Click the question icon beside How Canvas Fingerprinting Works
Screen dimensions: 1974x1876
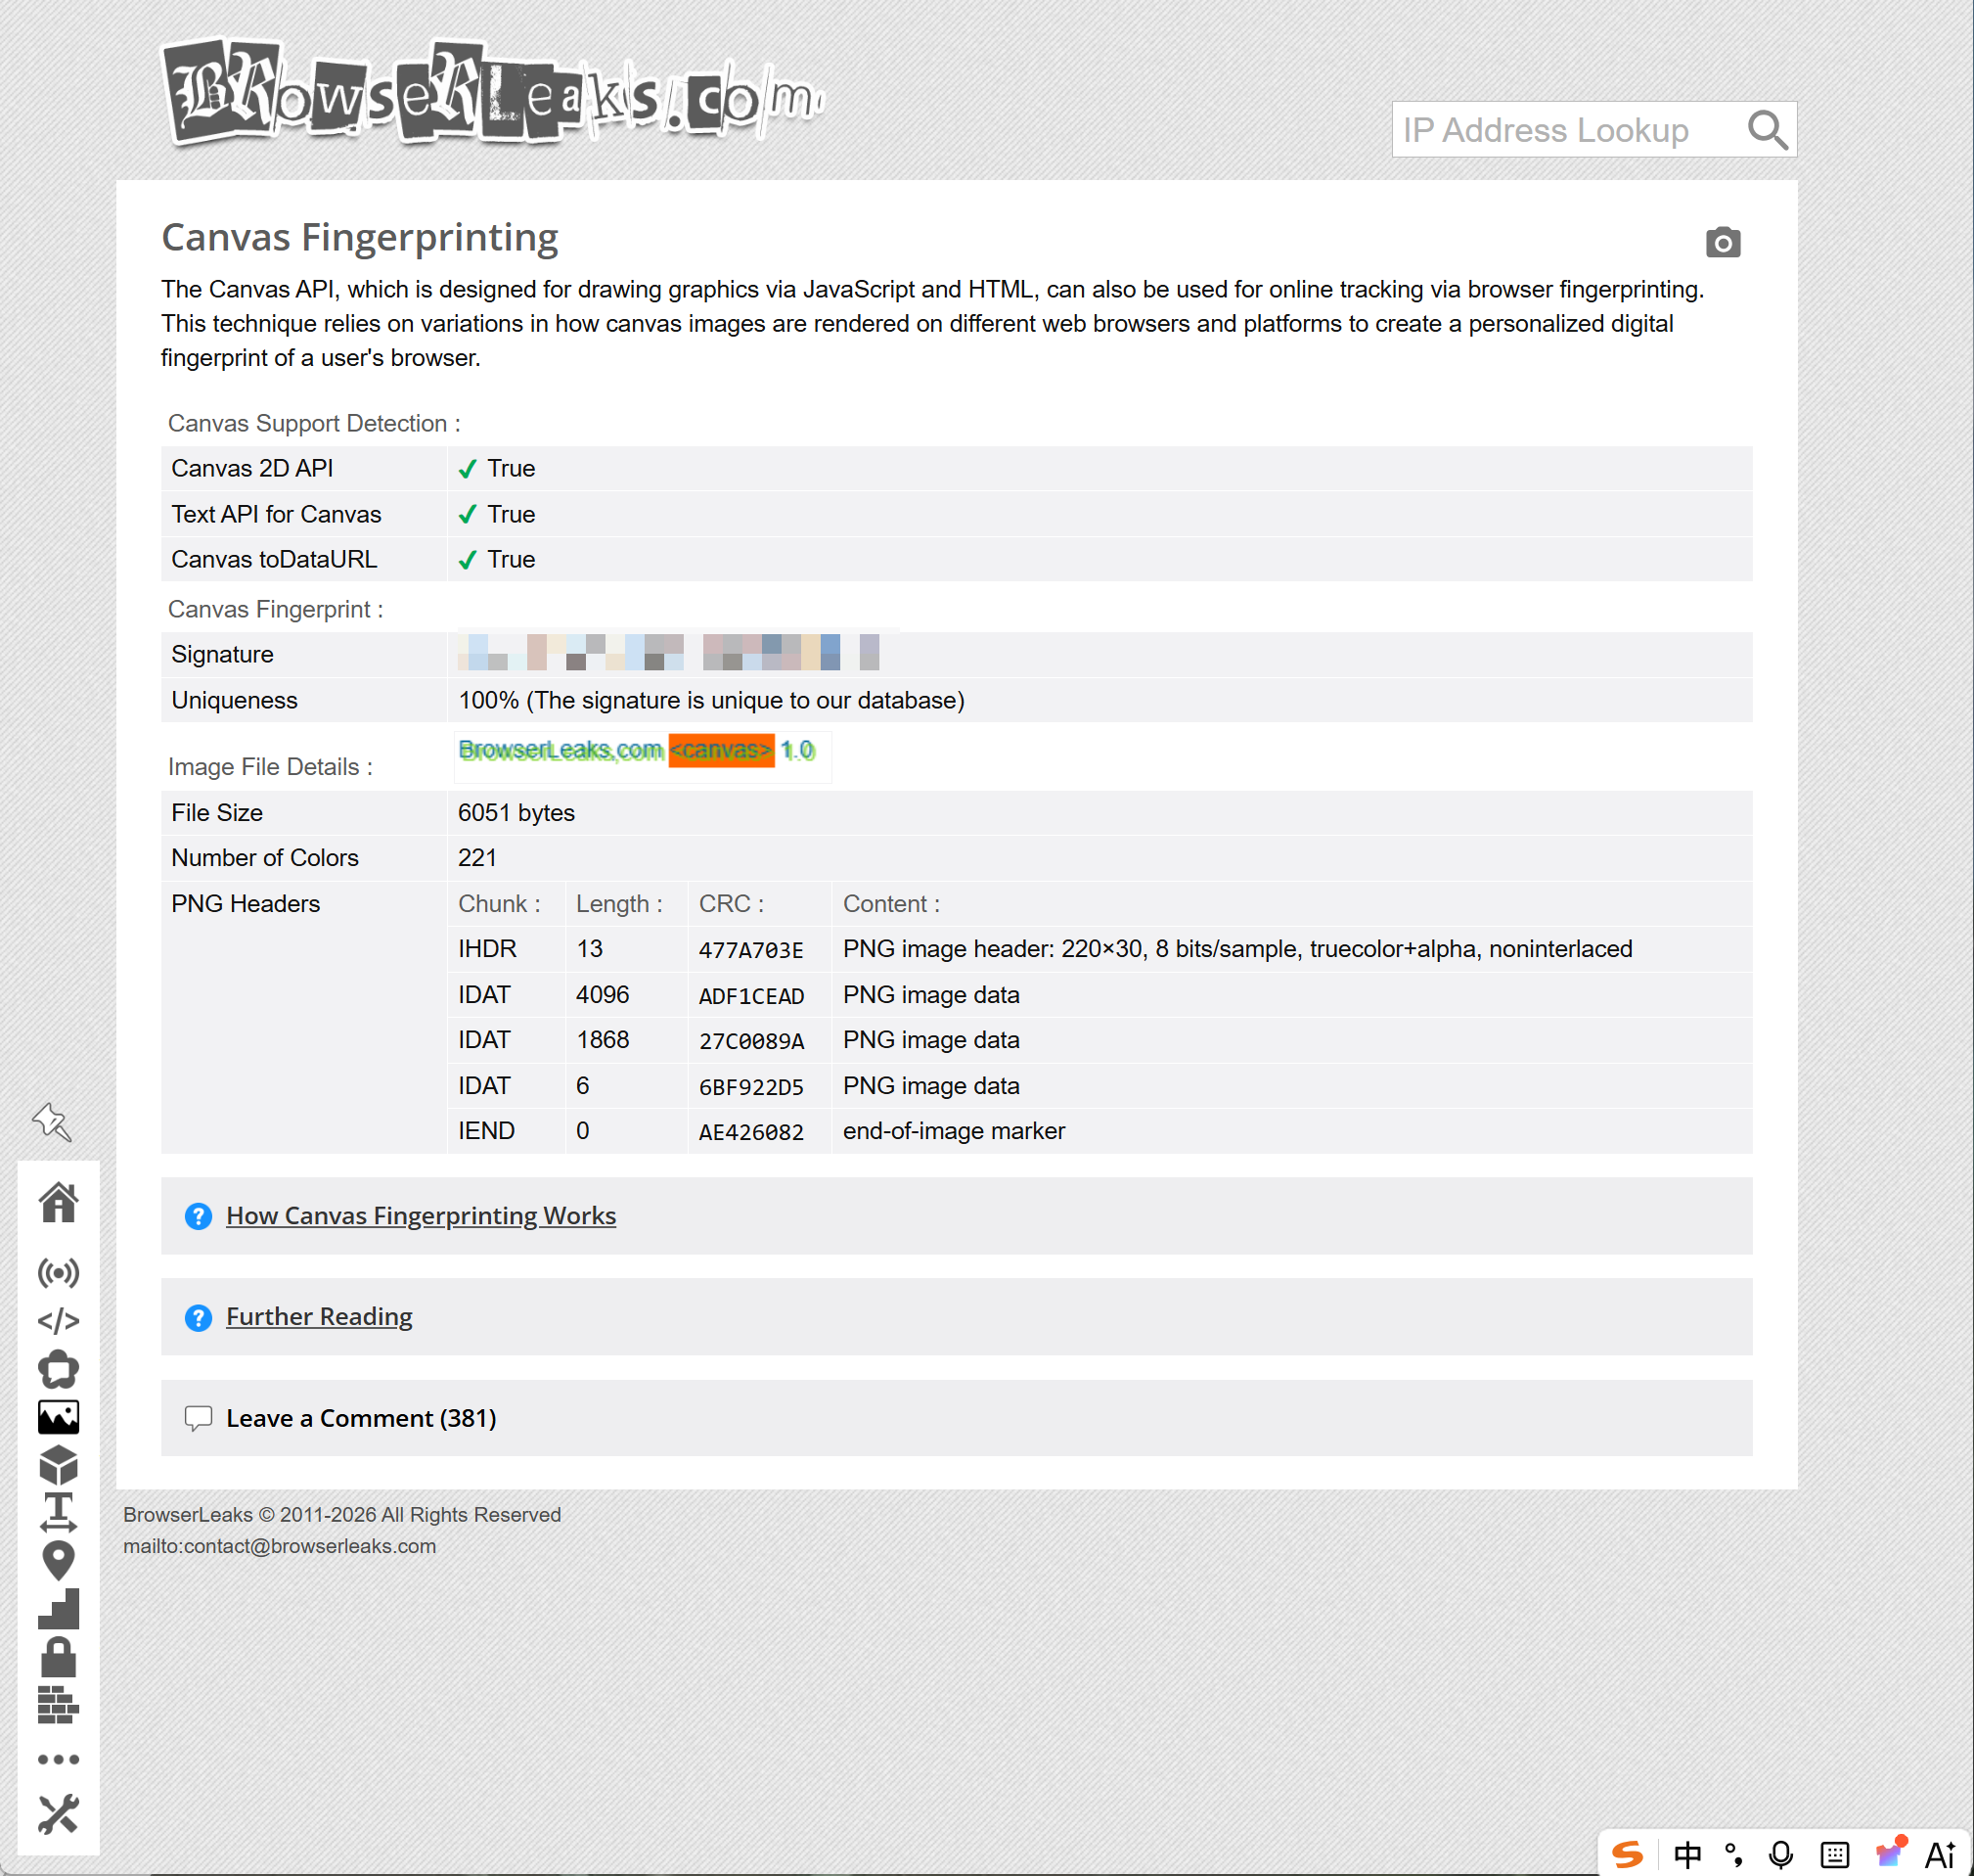pos(198,1216)
